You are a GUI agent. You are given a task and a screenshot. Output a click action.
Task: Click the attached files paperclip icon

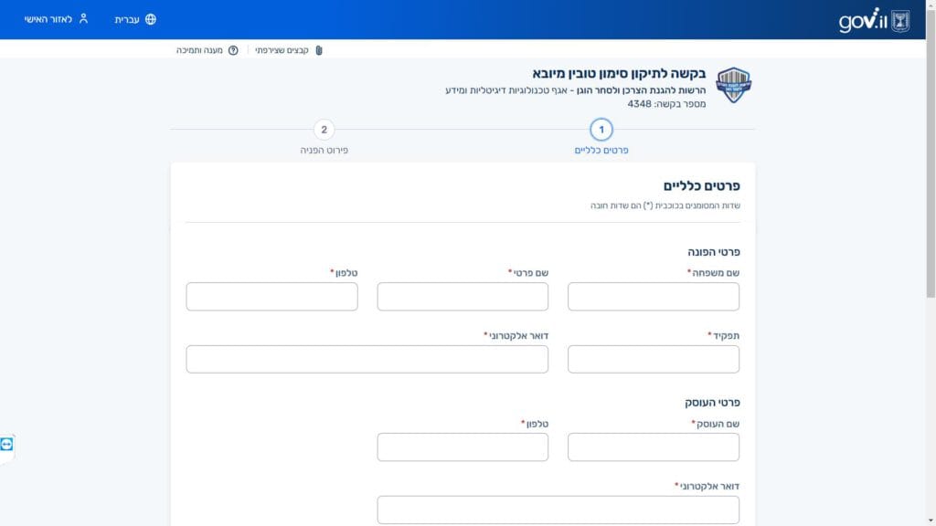click(319, 50)
